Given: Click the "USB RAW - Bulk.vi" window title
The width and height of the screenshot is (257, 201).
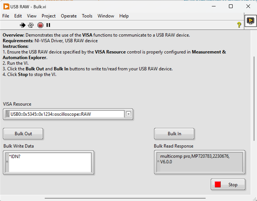Looking at the screenshot, I should pyautogui.click(x=28, y=7).
